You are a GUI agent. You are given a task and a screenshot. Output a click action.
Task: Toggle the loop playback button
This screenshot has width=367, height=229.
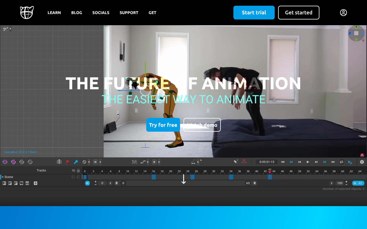(341, 162)
